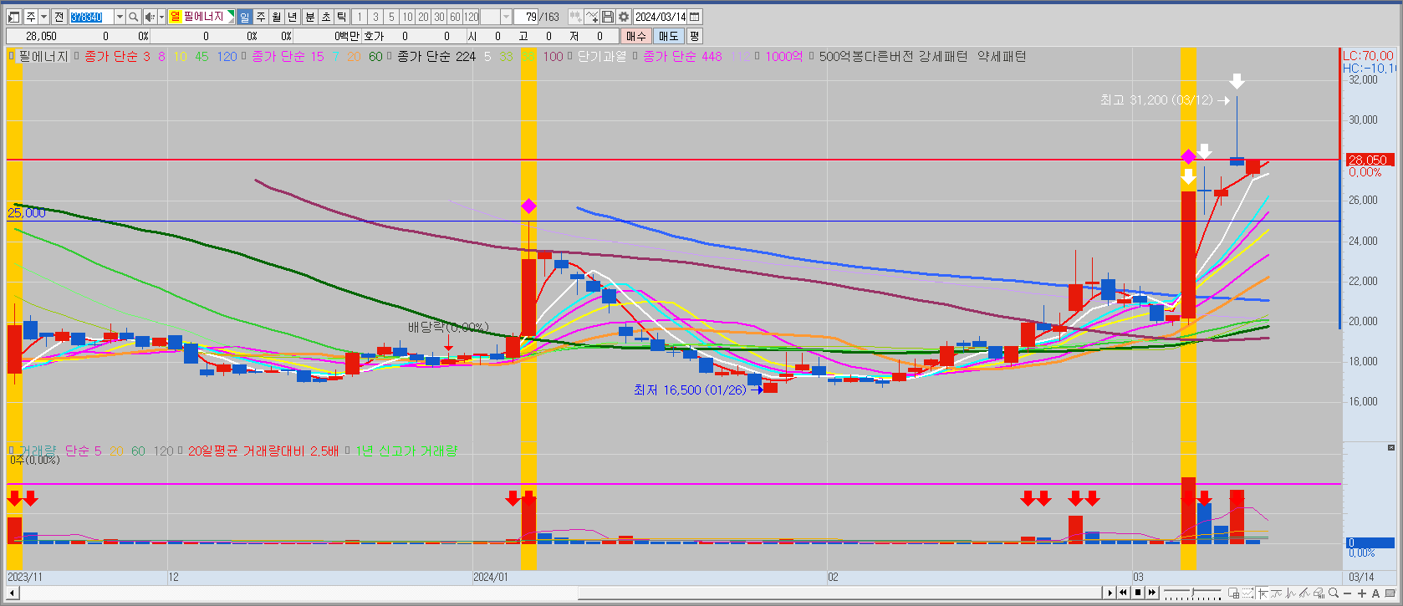Click the speaker sound icon in toolbar
1403x606 pixels.
(150, 17)
